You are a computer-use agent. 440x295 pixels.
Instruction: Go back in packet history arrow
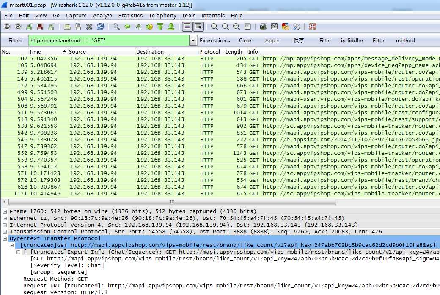[x=127, y=27]
